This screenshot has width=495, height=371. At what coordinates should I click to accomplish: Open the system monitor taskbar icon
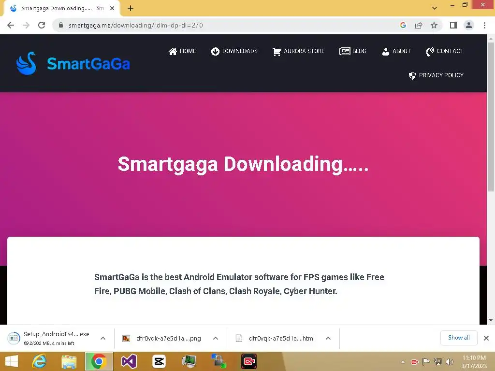click(x=189, y=361)
